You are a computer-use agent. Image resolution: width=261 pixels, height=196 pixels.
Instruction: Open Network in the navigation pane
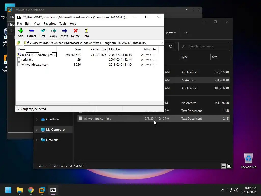pyautogui.click(x=52, y=140)
